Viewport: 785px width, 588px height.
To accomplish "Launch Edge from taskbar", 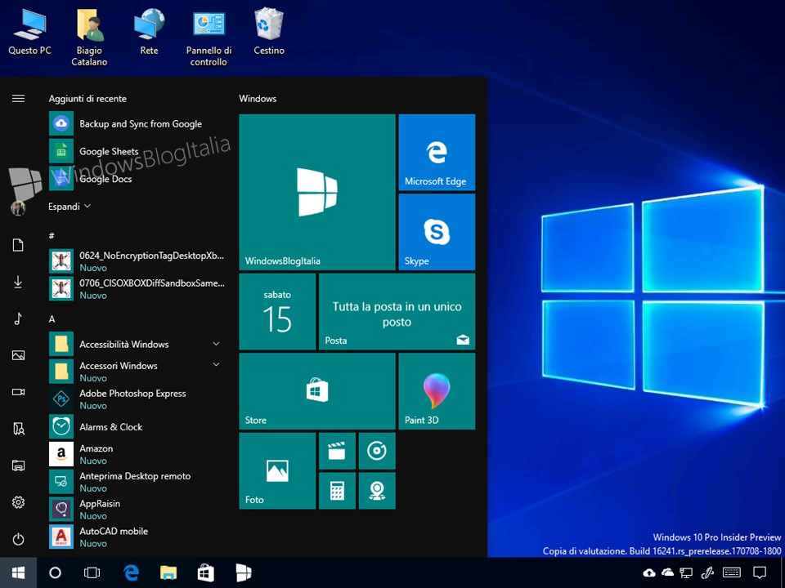I will (x=131, y=572).
